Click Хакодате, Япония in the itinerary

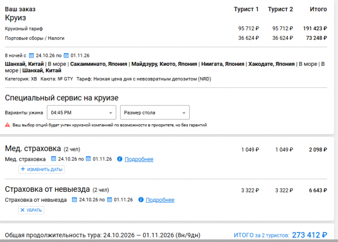pyautogui.click(x=271, y=64)
